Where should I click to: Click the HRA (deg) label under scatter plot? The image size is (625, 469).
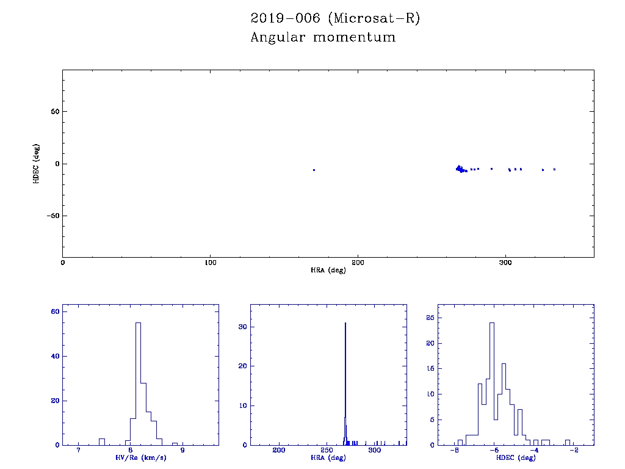click(x=328, y=270)
